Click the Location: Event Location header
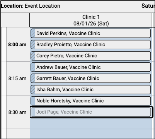The image size is (155, 139). pos(31,6)
